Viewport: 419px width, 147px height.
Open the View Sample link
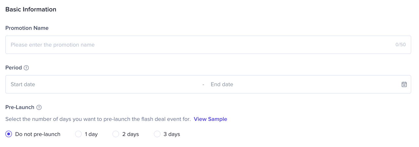coord(210,119)
